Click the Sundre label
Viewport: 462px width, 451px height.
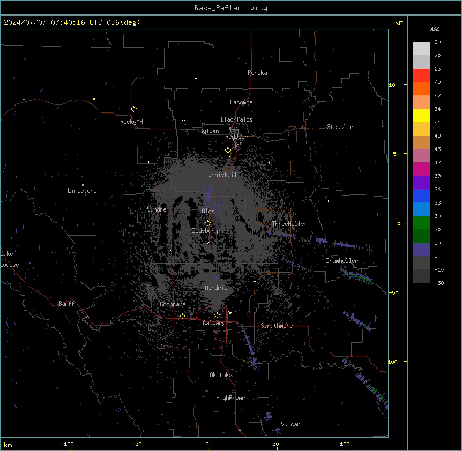pos(157,209)
